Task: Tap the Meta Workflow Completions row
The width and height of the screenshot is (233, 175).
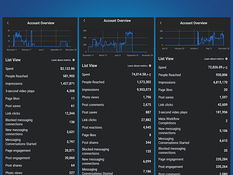Action: point(193,121)
